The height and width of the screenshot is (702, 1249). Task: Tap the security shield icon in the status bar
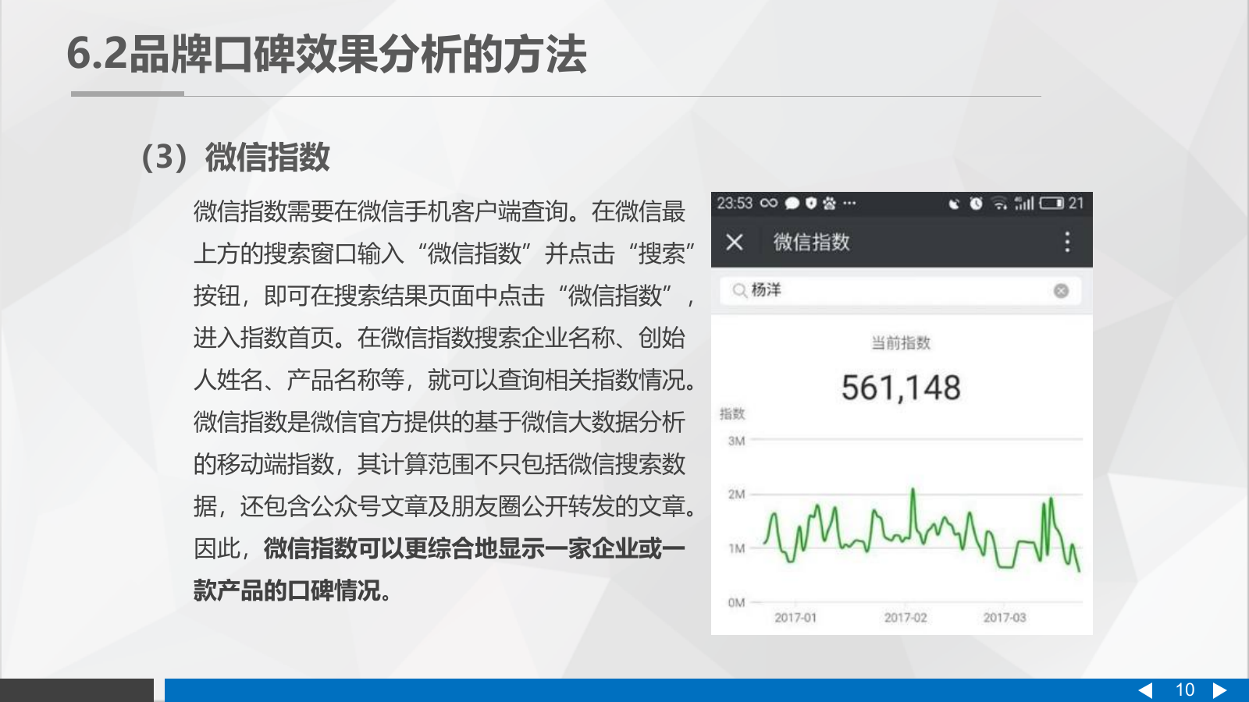pos(811,203)
